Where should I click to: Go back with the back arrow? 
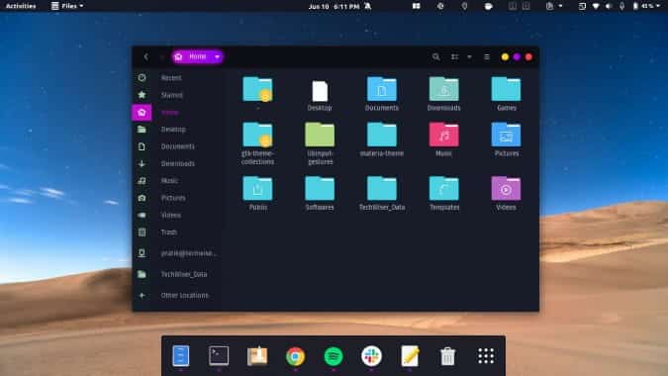click(x=146, y=56)
